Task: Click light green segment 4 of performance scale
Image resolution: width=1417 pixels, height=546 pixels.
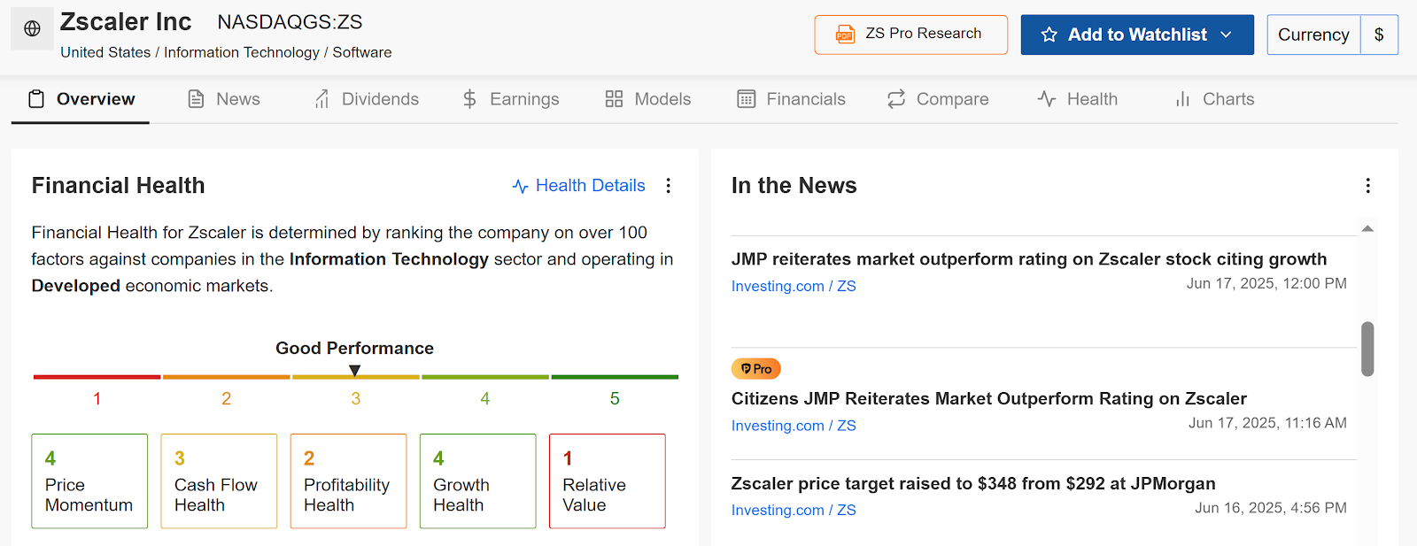Action: tap(485, 377)
